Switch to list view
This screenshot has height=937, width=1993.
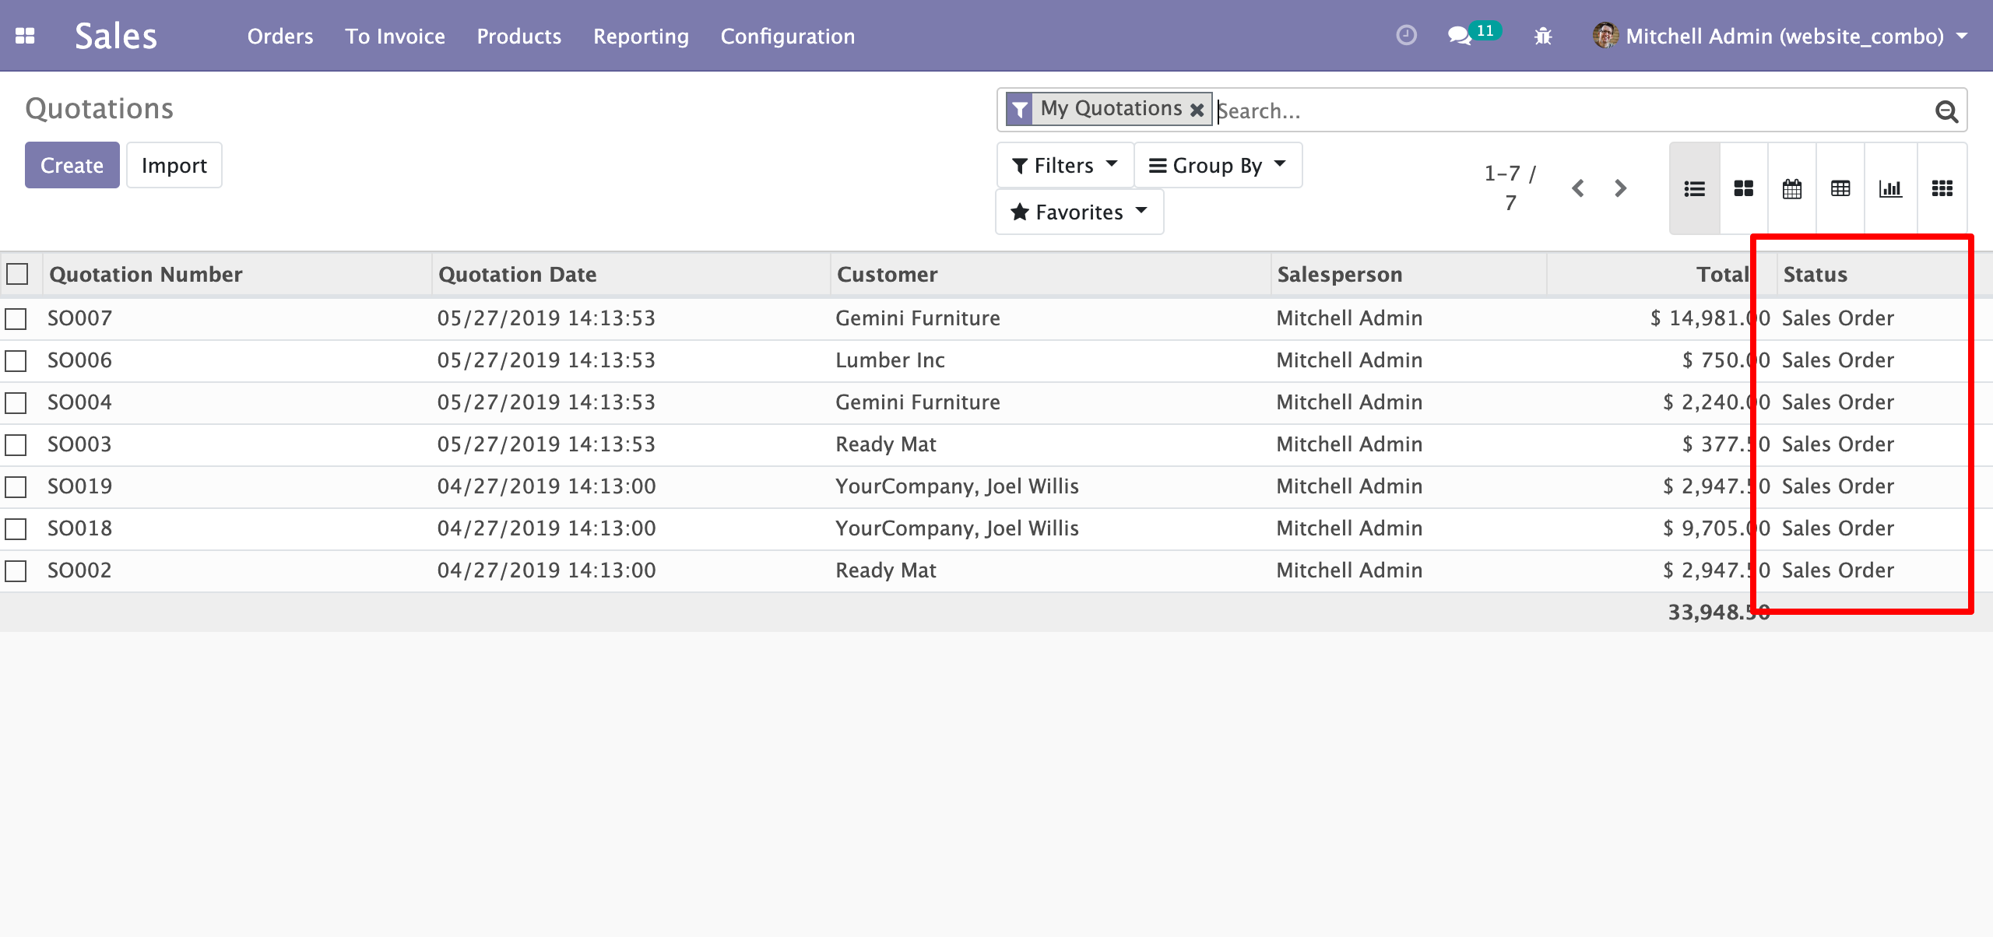click(x=1694, y=188)
